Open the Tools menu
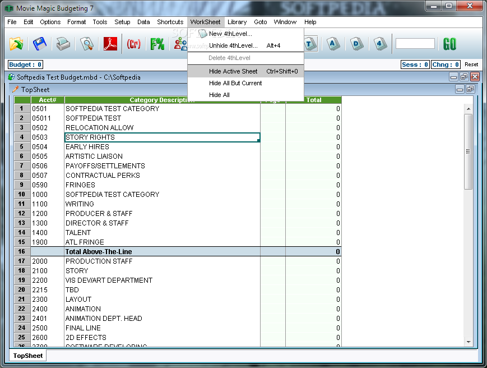Screen dimensions: 487x368 [100, 22]
